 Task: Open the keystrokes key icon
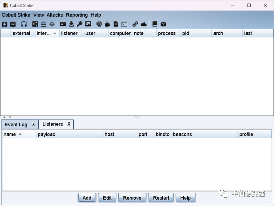(80, 24)
